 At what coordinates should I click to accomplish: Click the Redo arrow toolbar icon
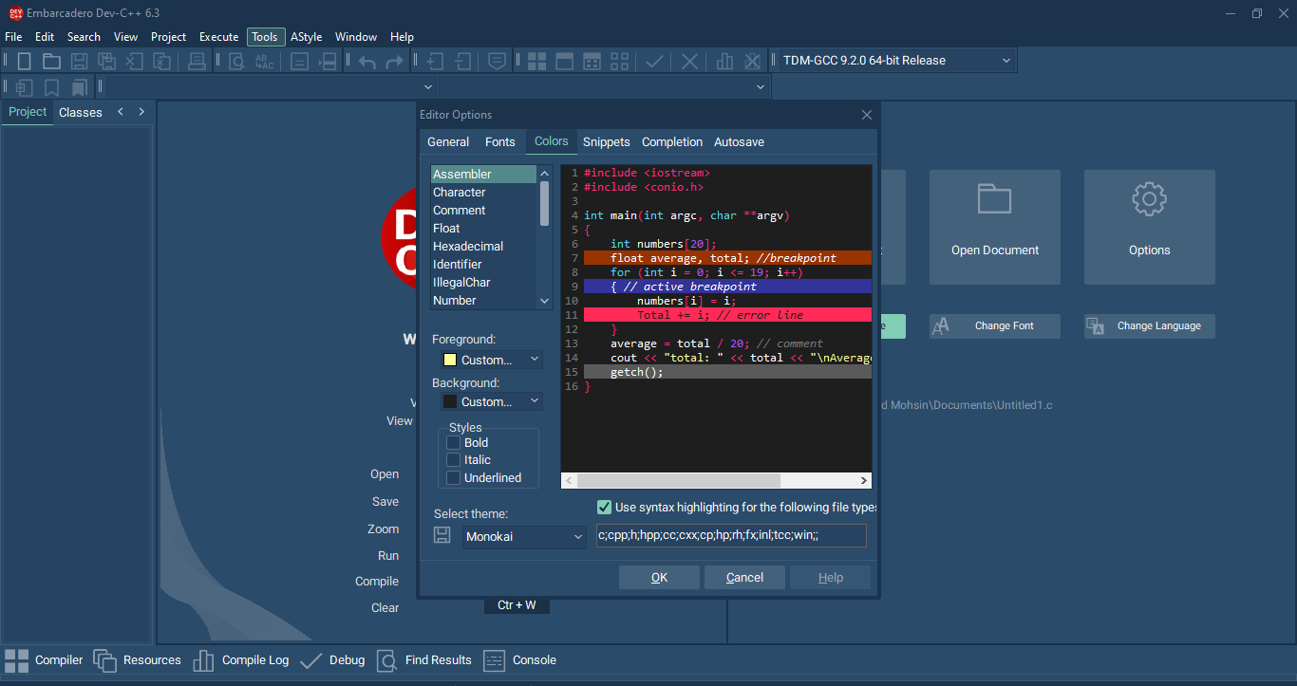tap(394, 61)
